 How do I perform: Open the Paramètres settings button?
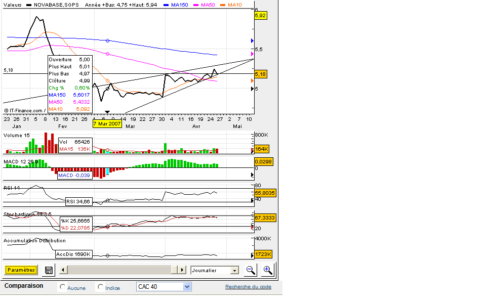click(21, 270)
